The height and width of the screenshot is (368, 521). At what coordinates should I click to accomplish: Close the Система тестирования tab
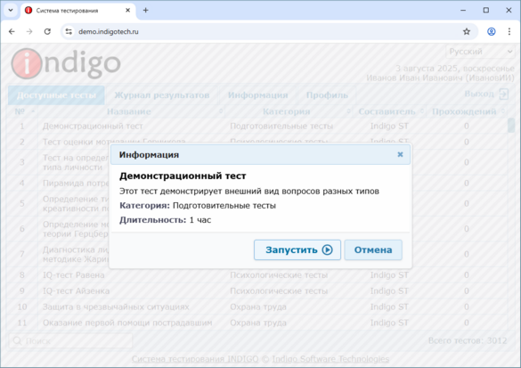pyautogui.click(x=127, y=11)
